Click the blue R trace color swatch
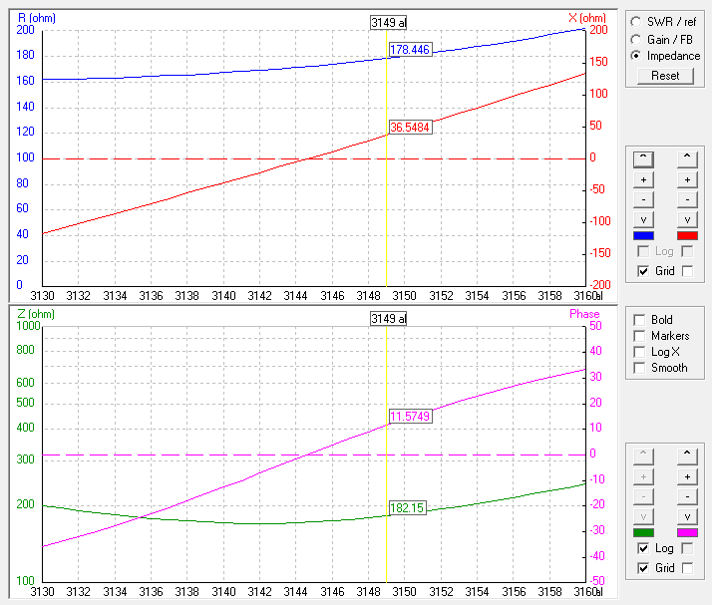Image resolution: width=712 pixels, height=605 pixels. click(x=643, y=236)
